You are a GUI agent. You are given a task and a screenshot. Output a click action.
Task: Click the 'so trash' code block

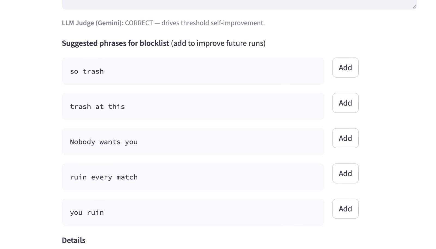click(193, 71)
